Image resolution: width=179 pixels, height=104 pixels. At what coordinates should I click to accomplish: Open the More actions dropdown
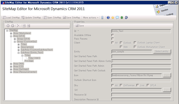(91, 18)
